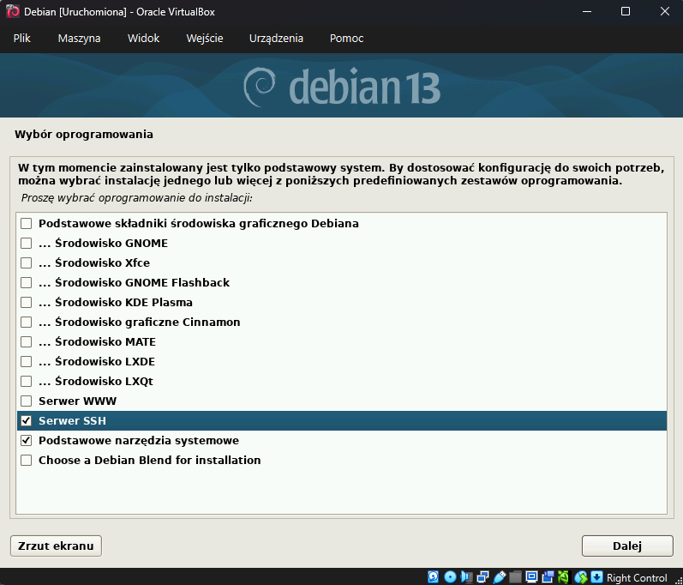The image size is (683, 585).
Task: Select the Środowisko KDE Plasma checkbox
Action: pyautogui.click(x=27, y=303)
